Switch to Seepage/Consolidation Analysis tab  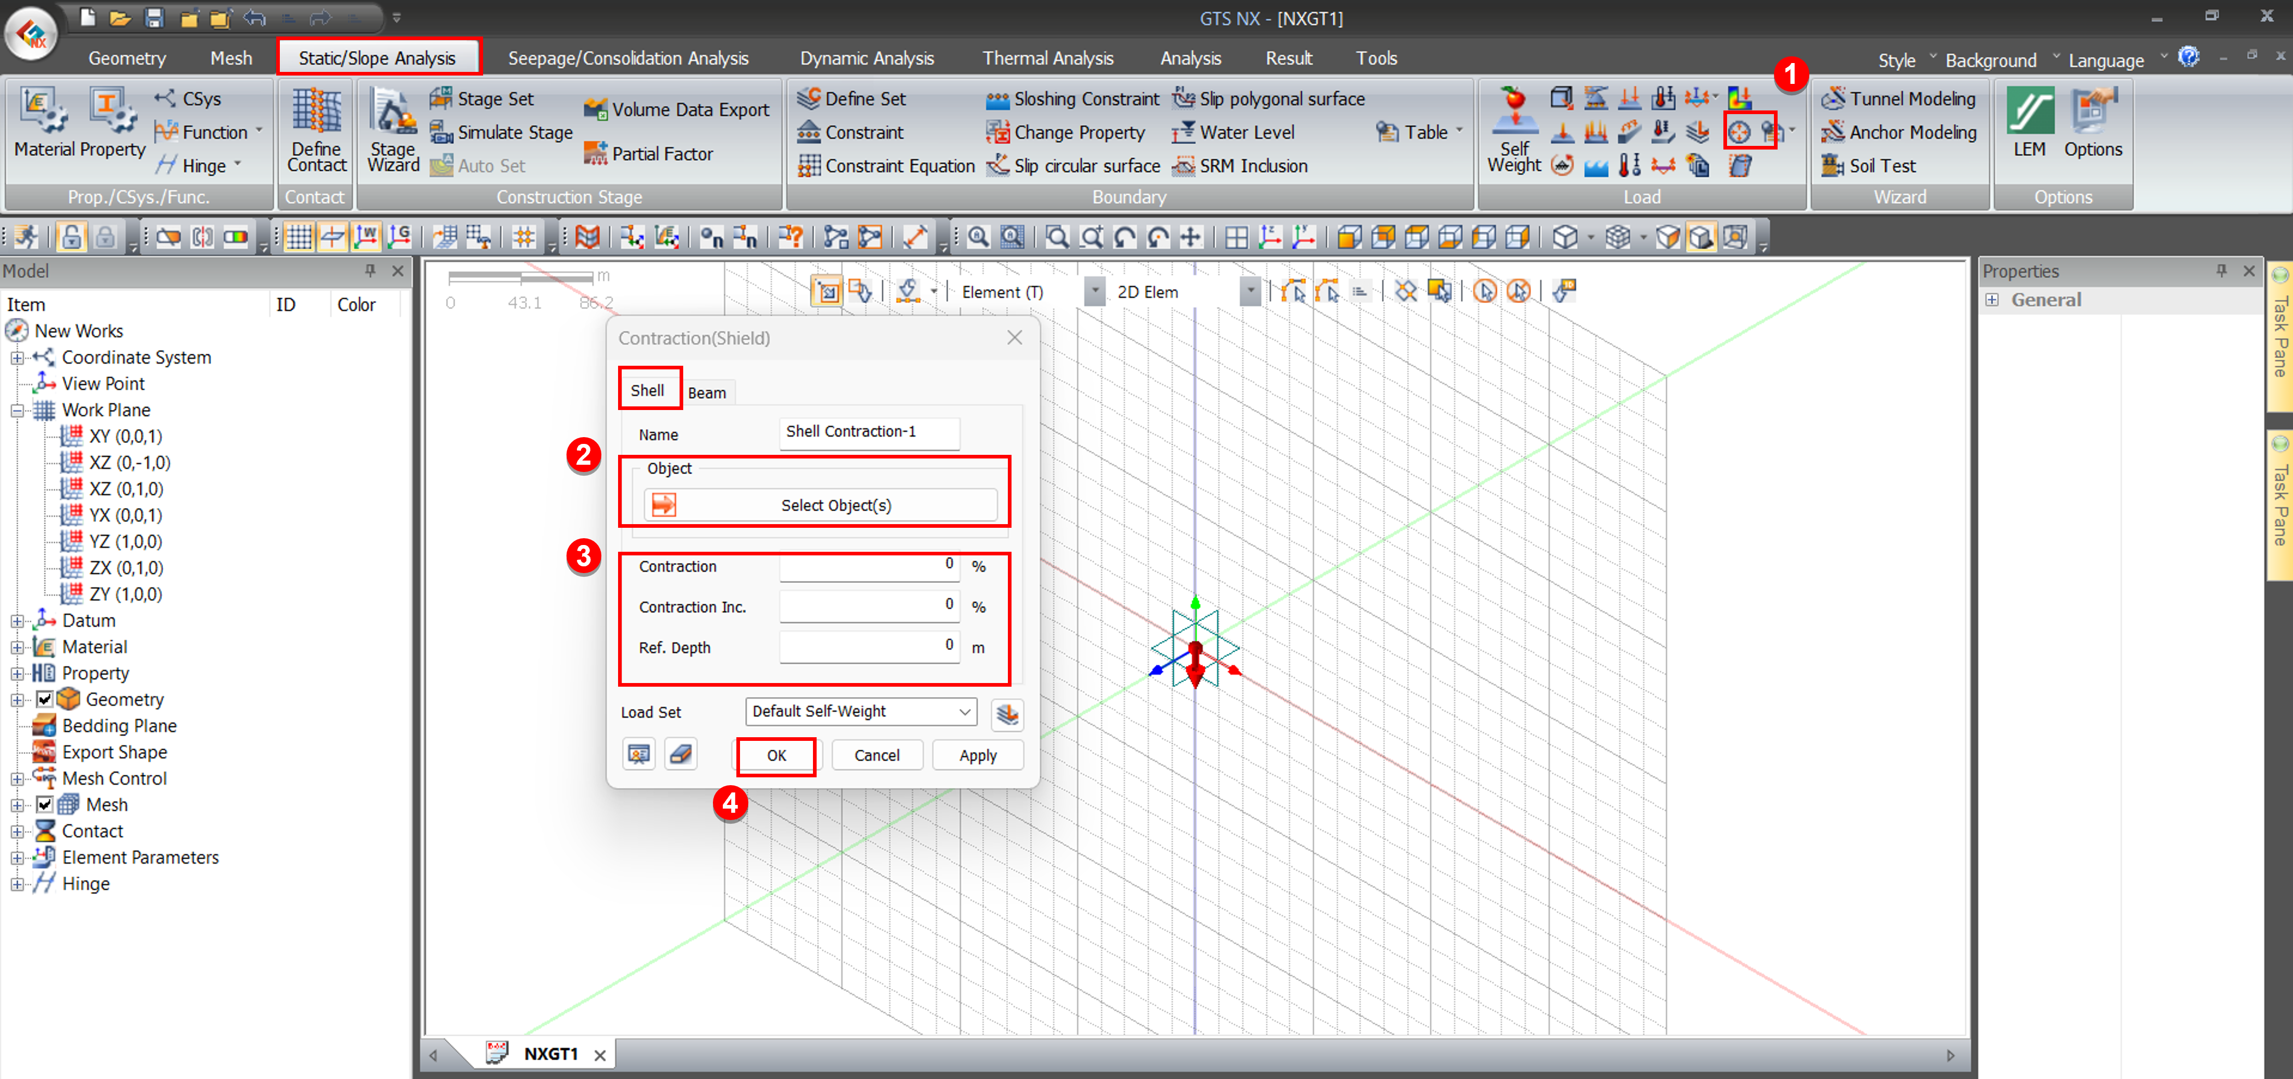click(627, 58)
